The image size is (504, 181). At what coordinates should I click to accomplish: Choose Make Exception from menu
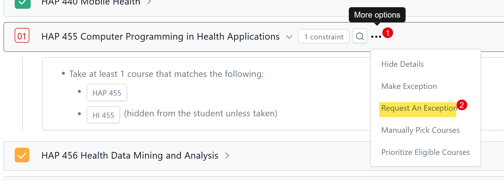[x=409, y=86]
